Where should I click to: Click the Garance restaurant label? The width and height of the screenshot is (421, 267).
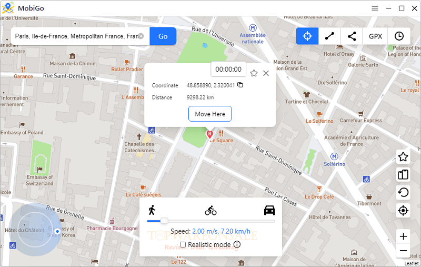pos(23,76)
